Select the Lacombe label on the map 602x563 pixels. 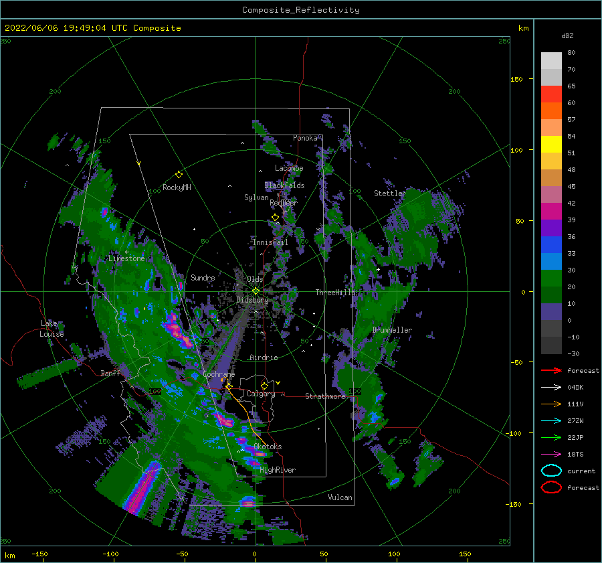(289, 168)
